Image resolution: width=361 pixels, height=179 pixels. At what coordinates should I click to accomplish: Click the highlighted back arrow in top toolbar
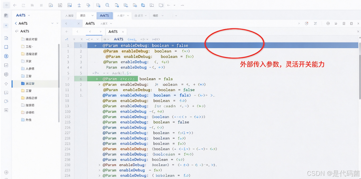pyautogui.click(x=6, y=5)
